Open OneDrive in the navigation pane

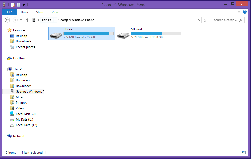(x=19, y=58)
